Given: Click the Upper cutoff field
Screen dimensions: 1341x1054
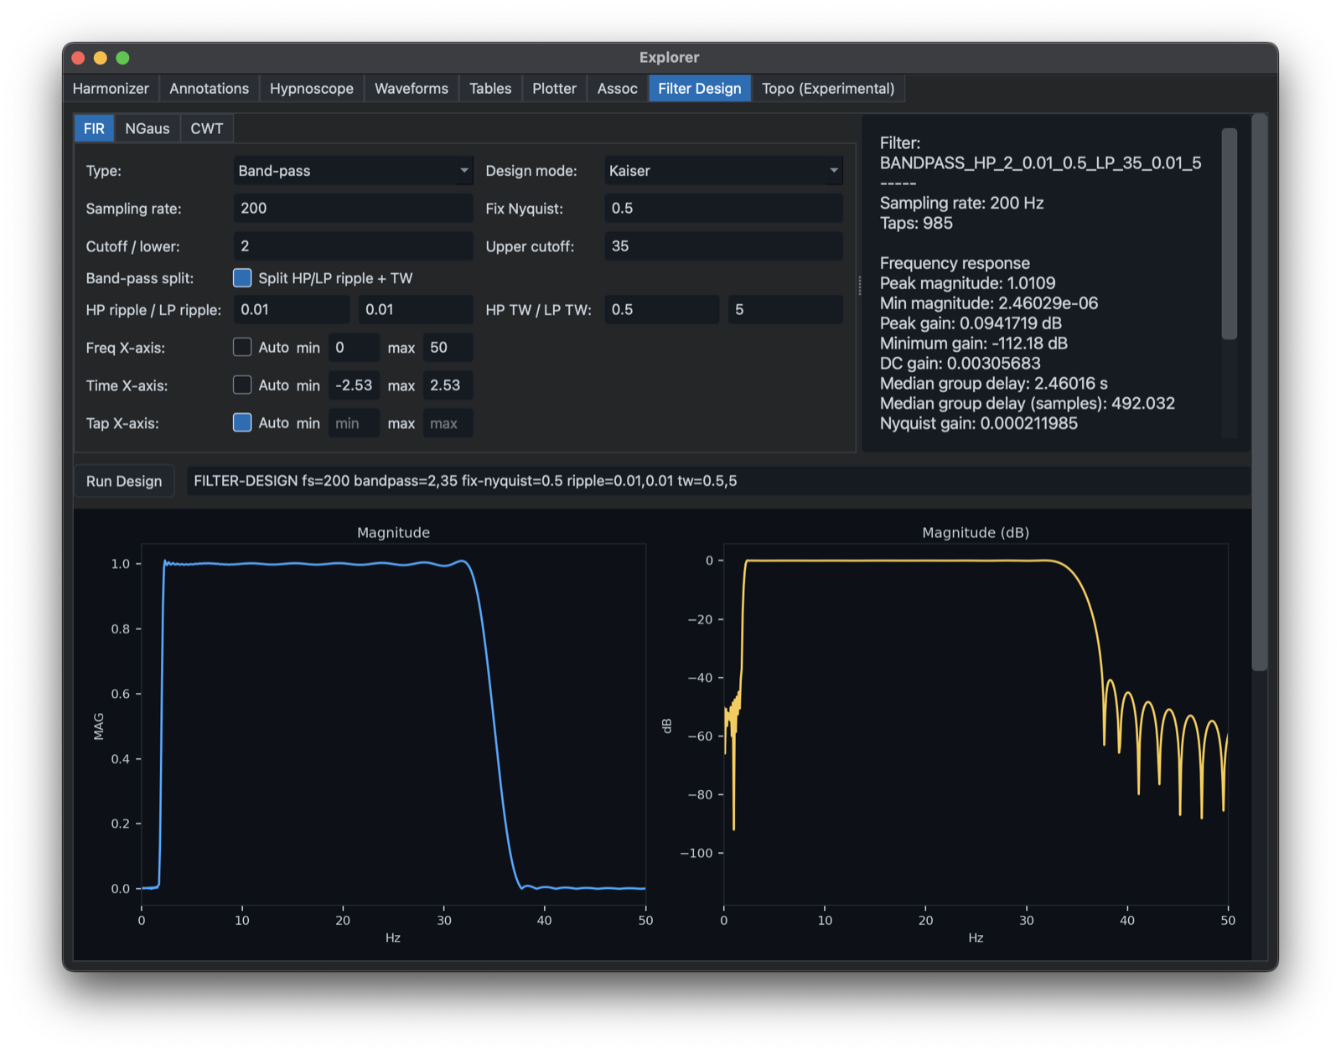Looking at the screenshot, I should (723, 246).
